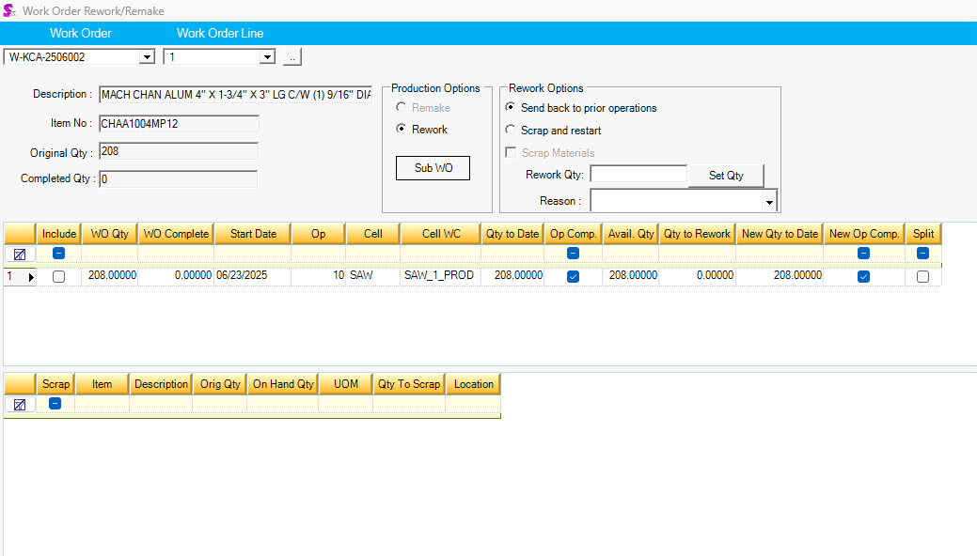Click the filter icon in the work order grid
Screen dimensions: 977x556
[x=20, y=254]
